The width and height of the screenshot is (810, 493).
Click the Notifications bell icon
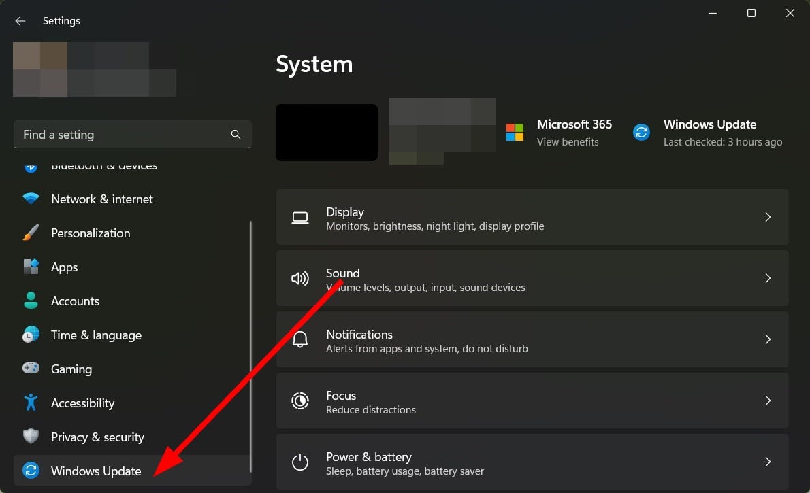(300, 339)
